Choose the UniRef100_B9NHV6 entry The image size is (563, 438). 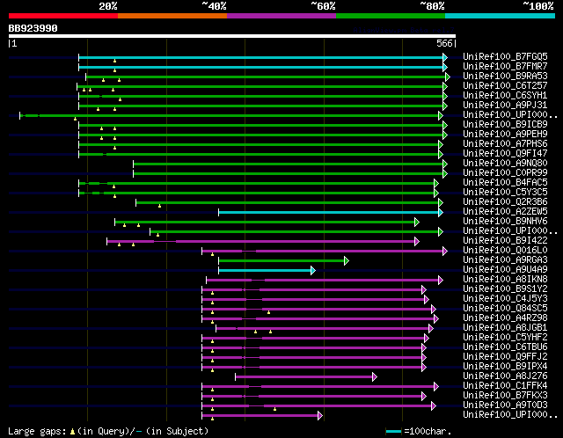[505, 222]
